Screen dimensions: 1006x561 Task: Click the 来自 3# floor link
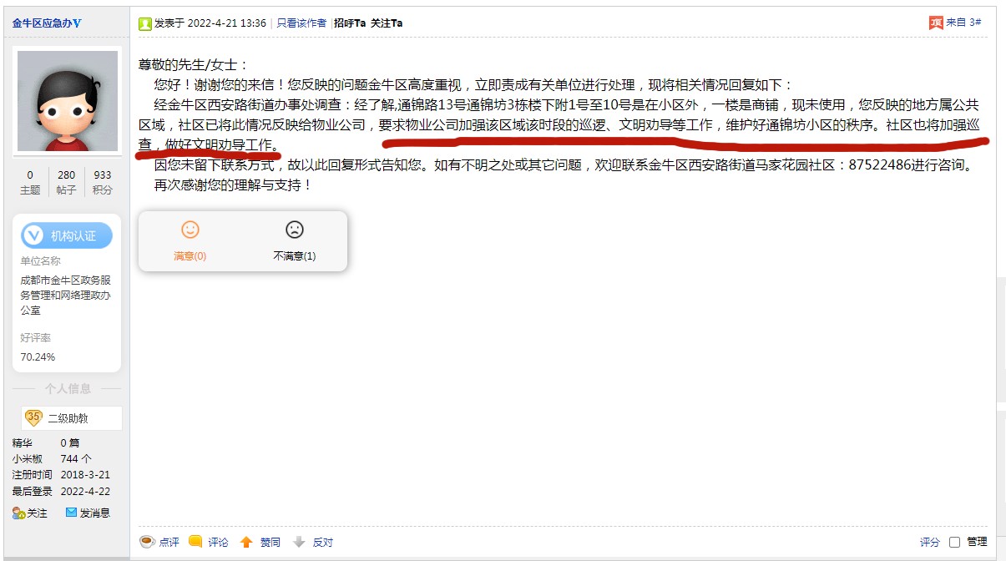[x=963, y=23]
